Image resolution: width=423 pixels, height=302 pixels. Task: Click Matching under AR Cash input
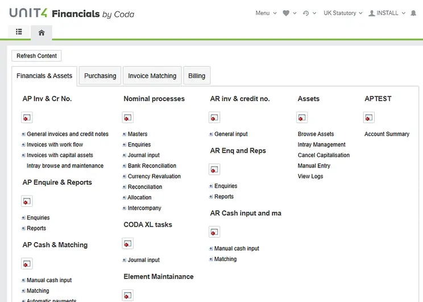coord(225,259)
